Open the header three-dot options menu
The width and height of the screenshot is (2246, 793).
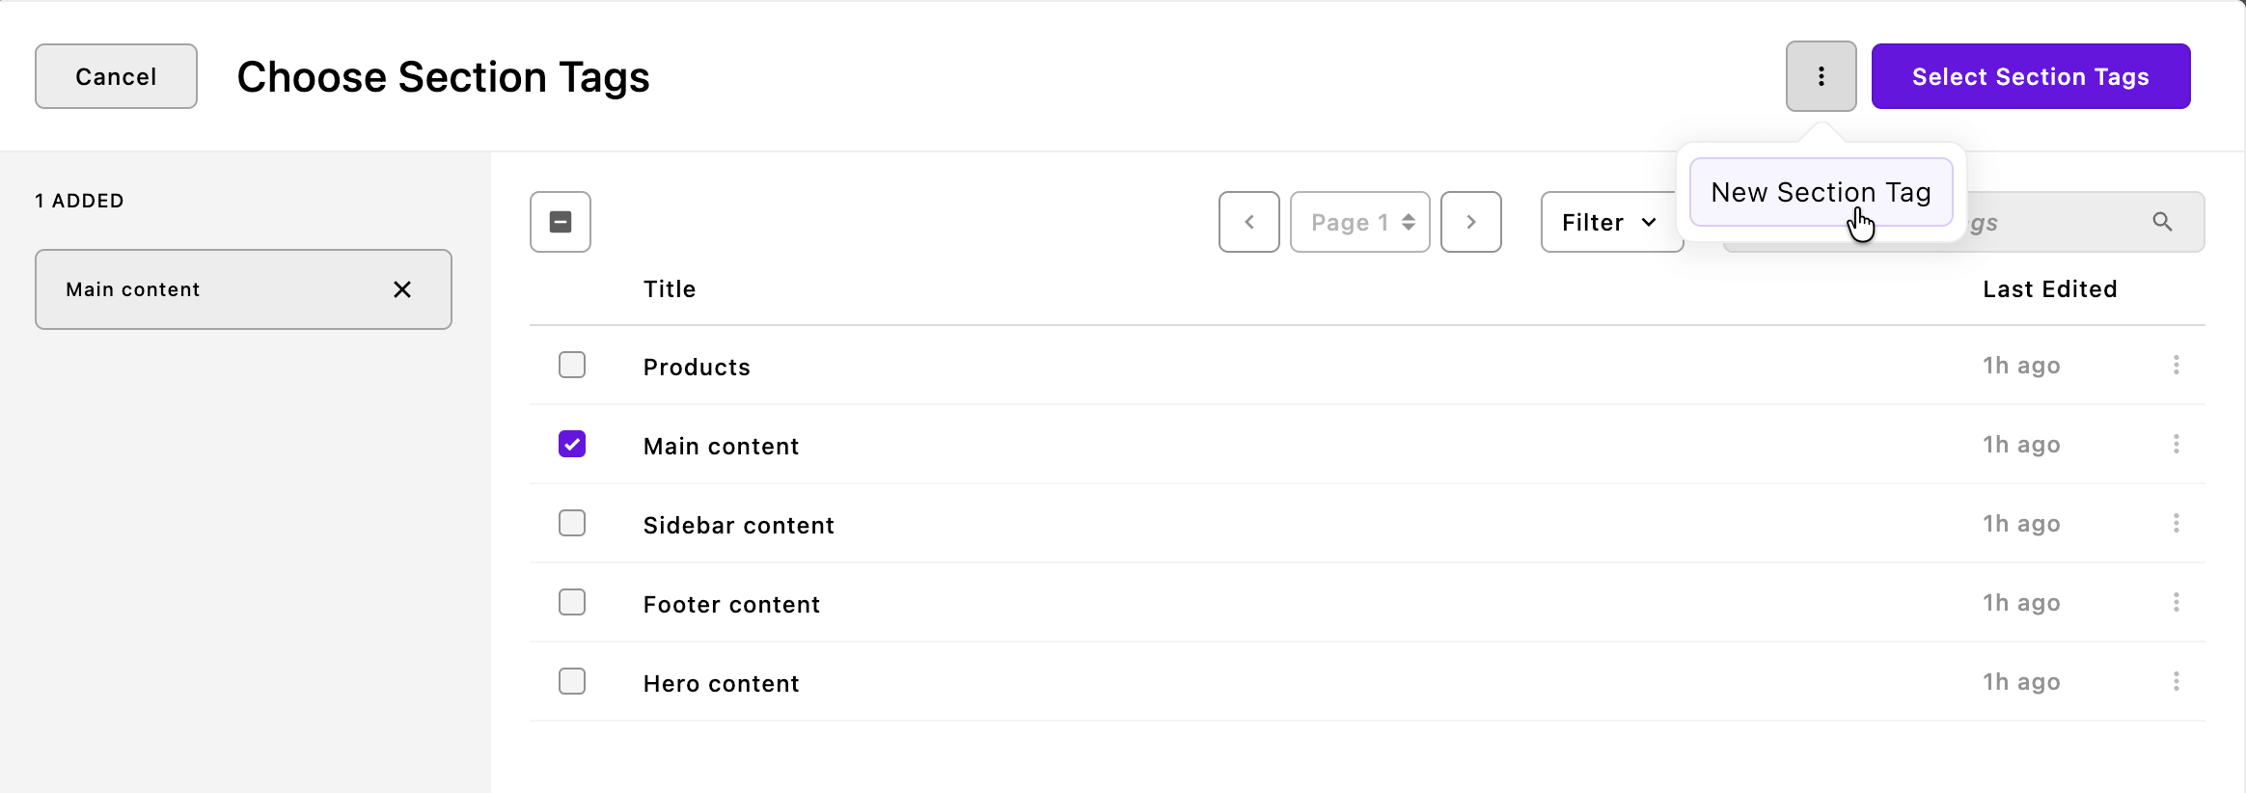click(1821, 76)
